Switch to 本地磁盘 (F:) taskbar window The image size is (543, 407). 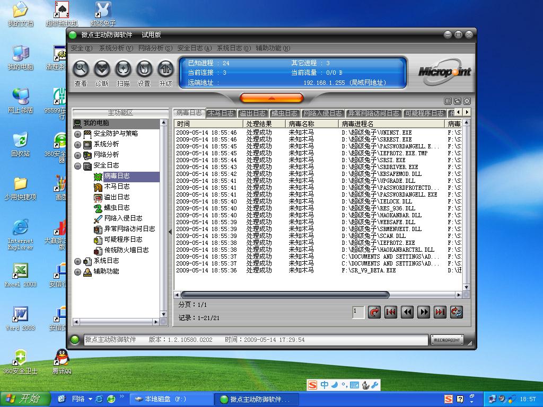tap(171, 400)
